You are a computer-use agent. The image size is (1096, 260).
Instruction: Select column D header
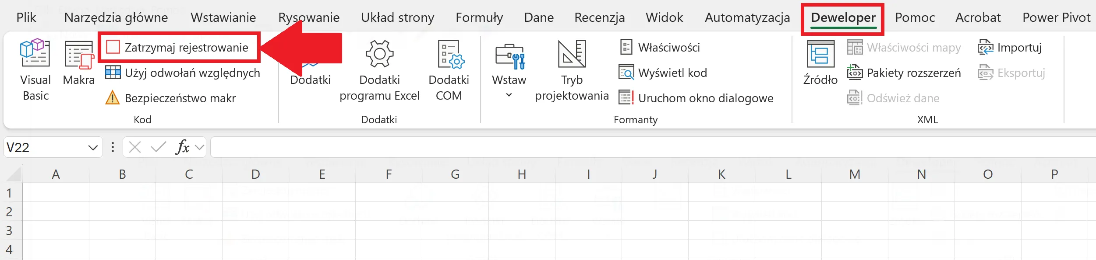point(255,174)
